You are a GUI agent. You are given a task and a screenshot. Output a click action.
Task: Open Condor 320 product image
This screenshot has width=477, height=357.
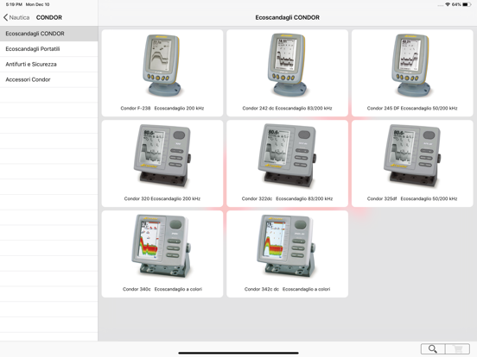tap(162, 156)
